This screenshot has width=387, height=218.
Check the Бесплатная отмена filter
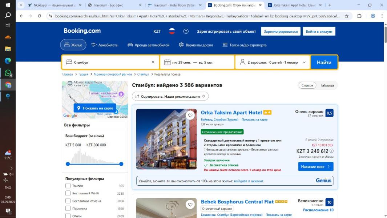pos(68,201)
